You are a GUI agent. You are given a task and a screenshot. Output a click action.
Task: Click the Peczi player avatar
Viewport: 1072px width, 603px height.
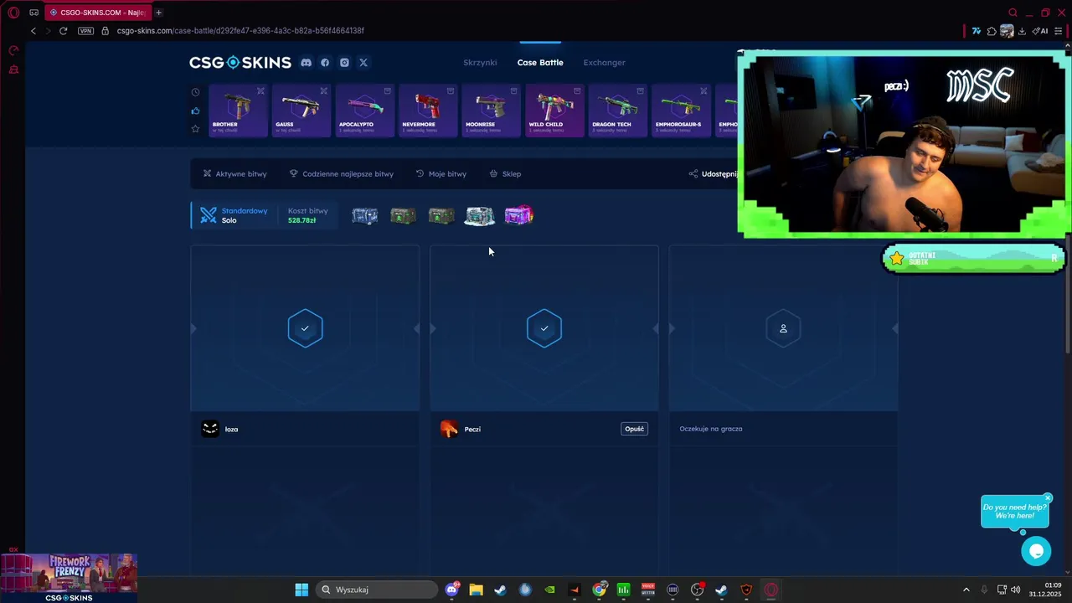[x=450, y=429]
